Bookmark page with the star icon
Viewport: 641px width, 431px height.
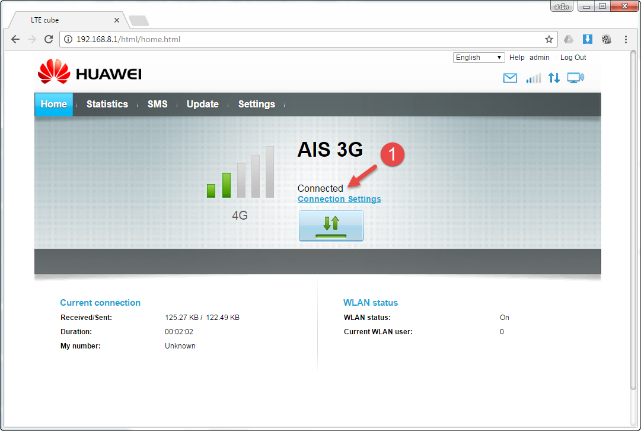tap(548, 39)
